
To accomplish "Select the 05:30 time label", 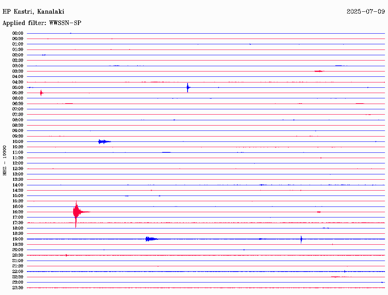I will (18, 93).
